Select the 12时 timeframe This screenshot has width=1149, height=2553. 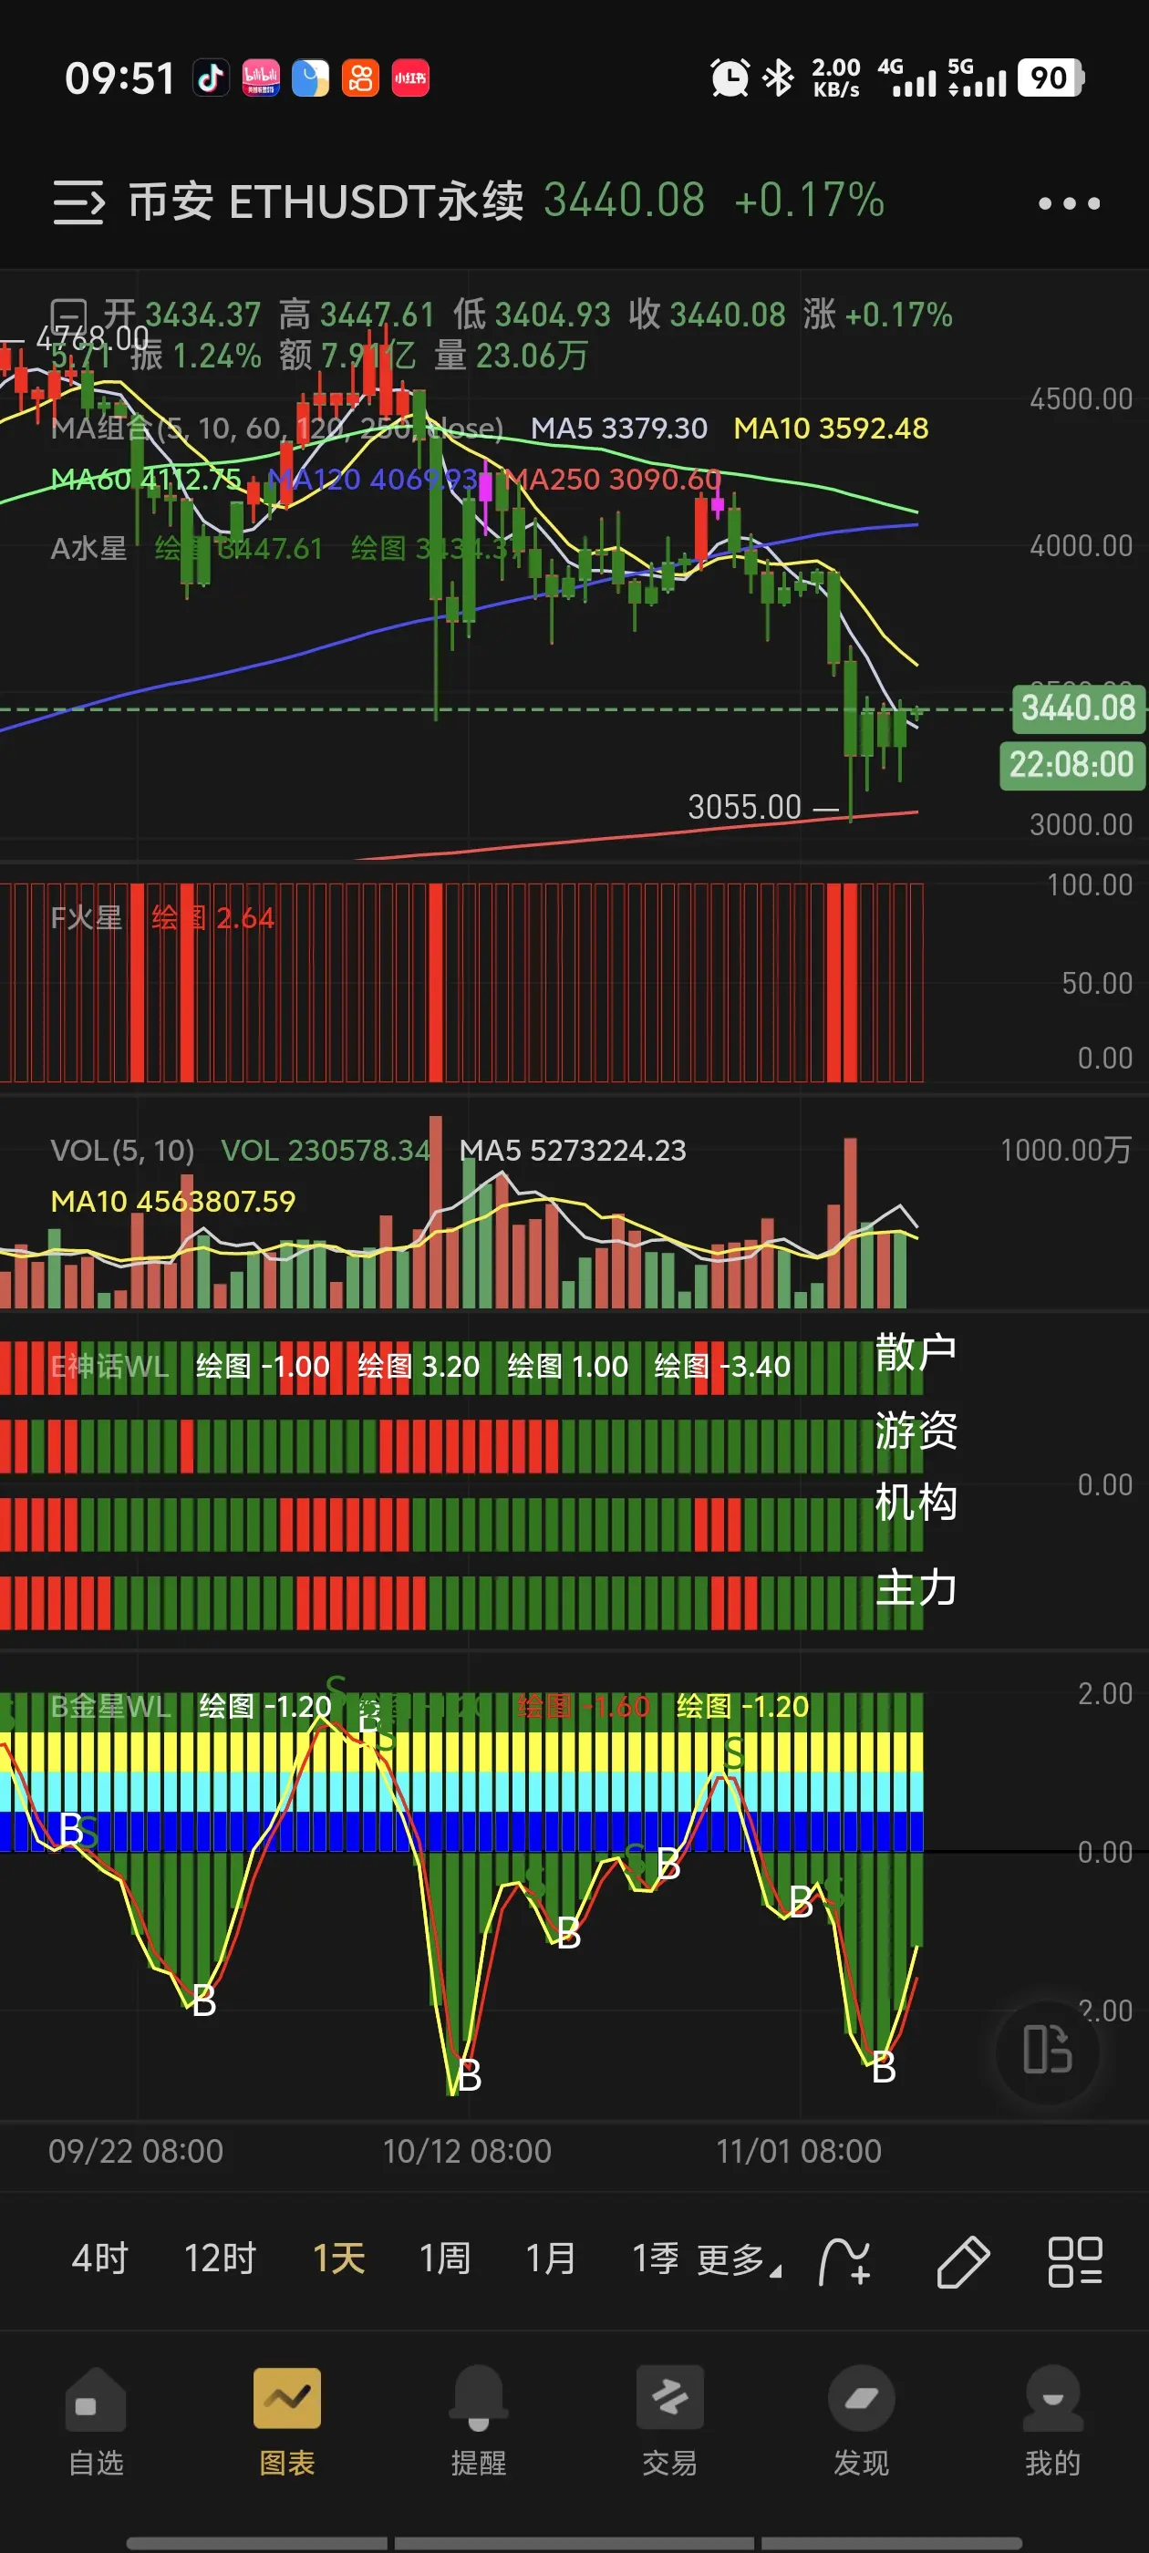tap(220, 2258)
